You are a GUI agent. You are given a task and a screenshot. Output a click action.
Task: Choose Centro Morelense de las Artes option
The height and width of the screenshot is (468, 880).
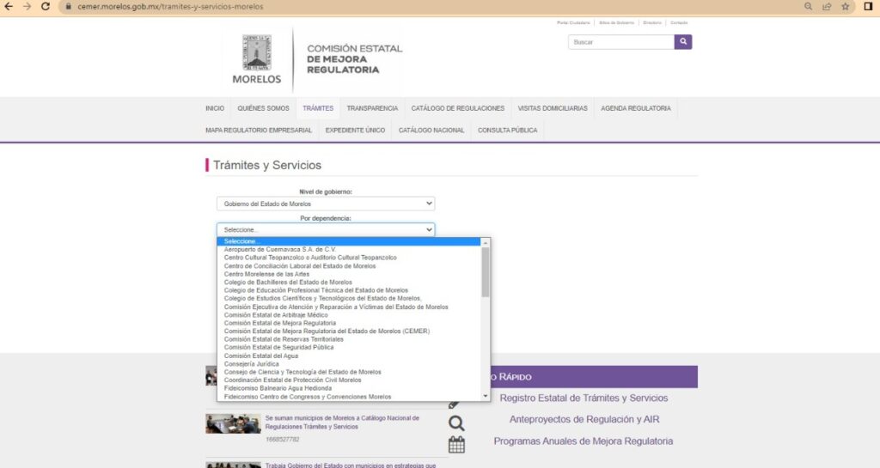click(x=267, y=274)
